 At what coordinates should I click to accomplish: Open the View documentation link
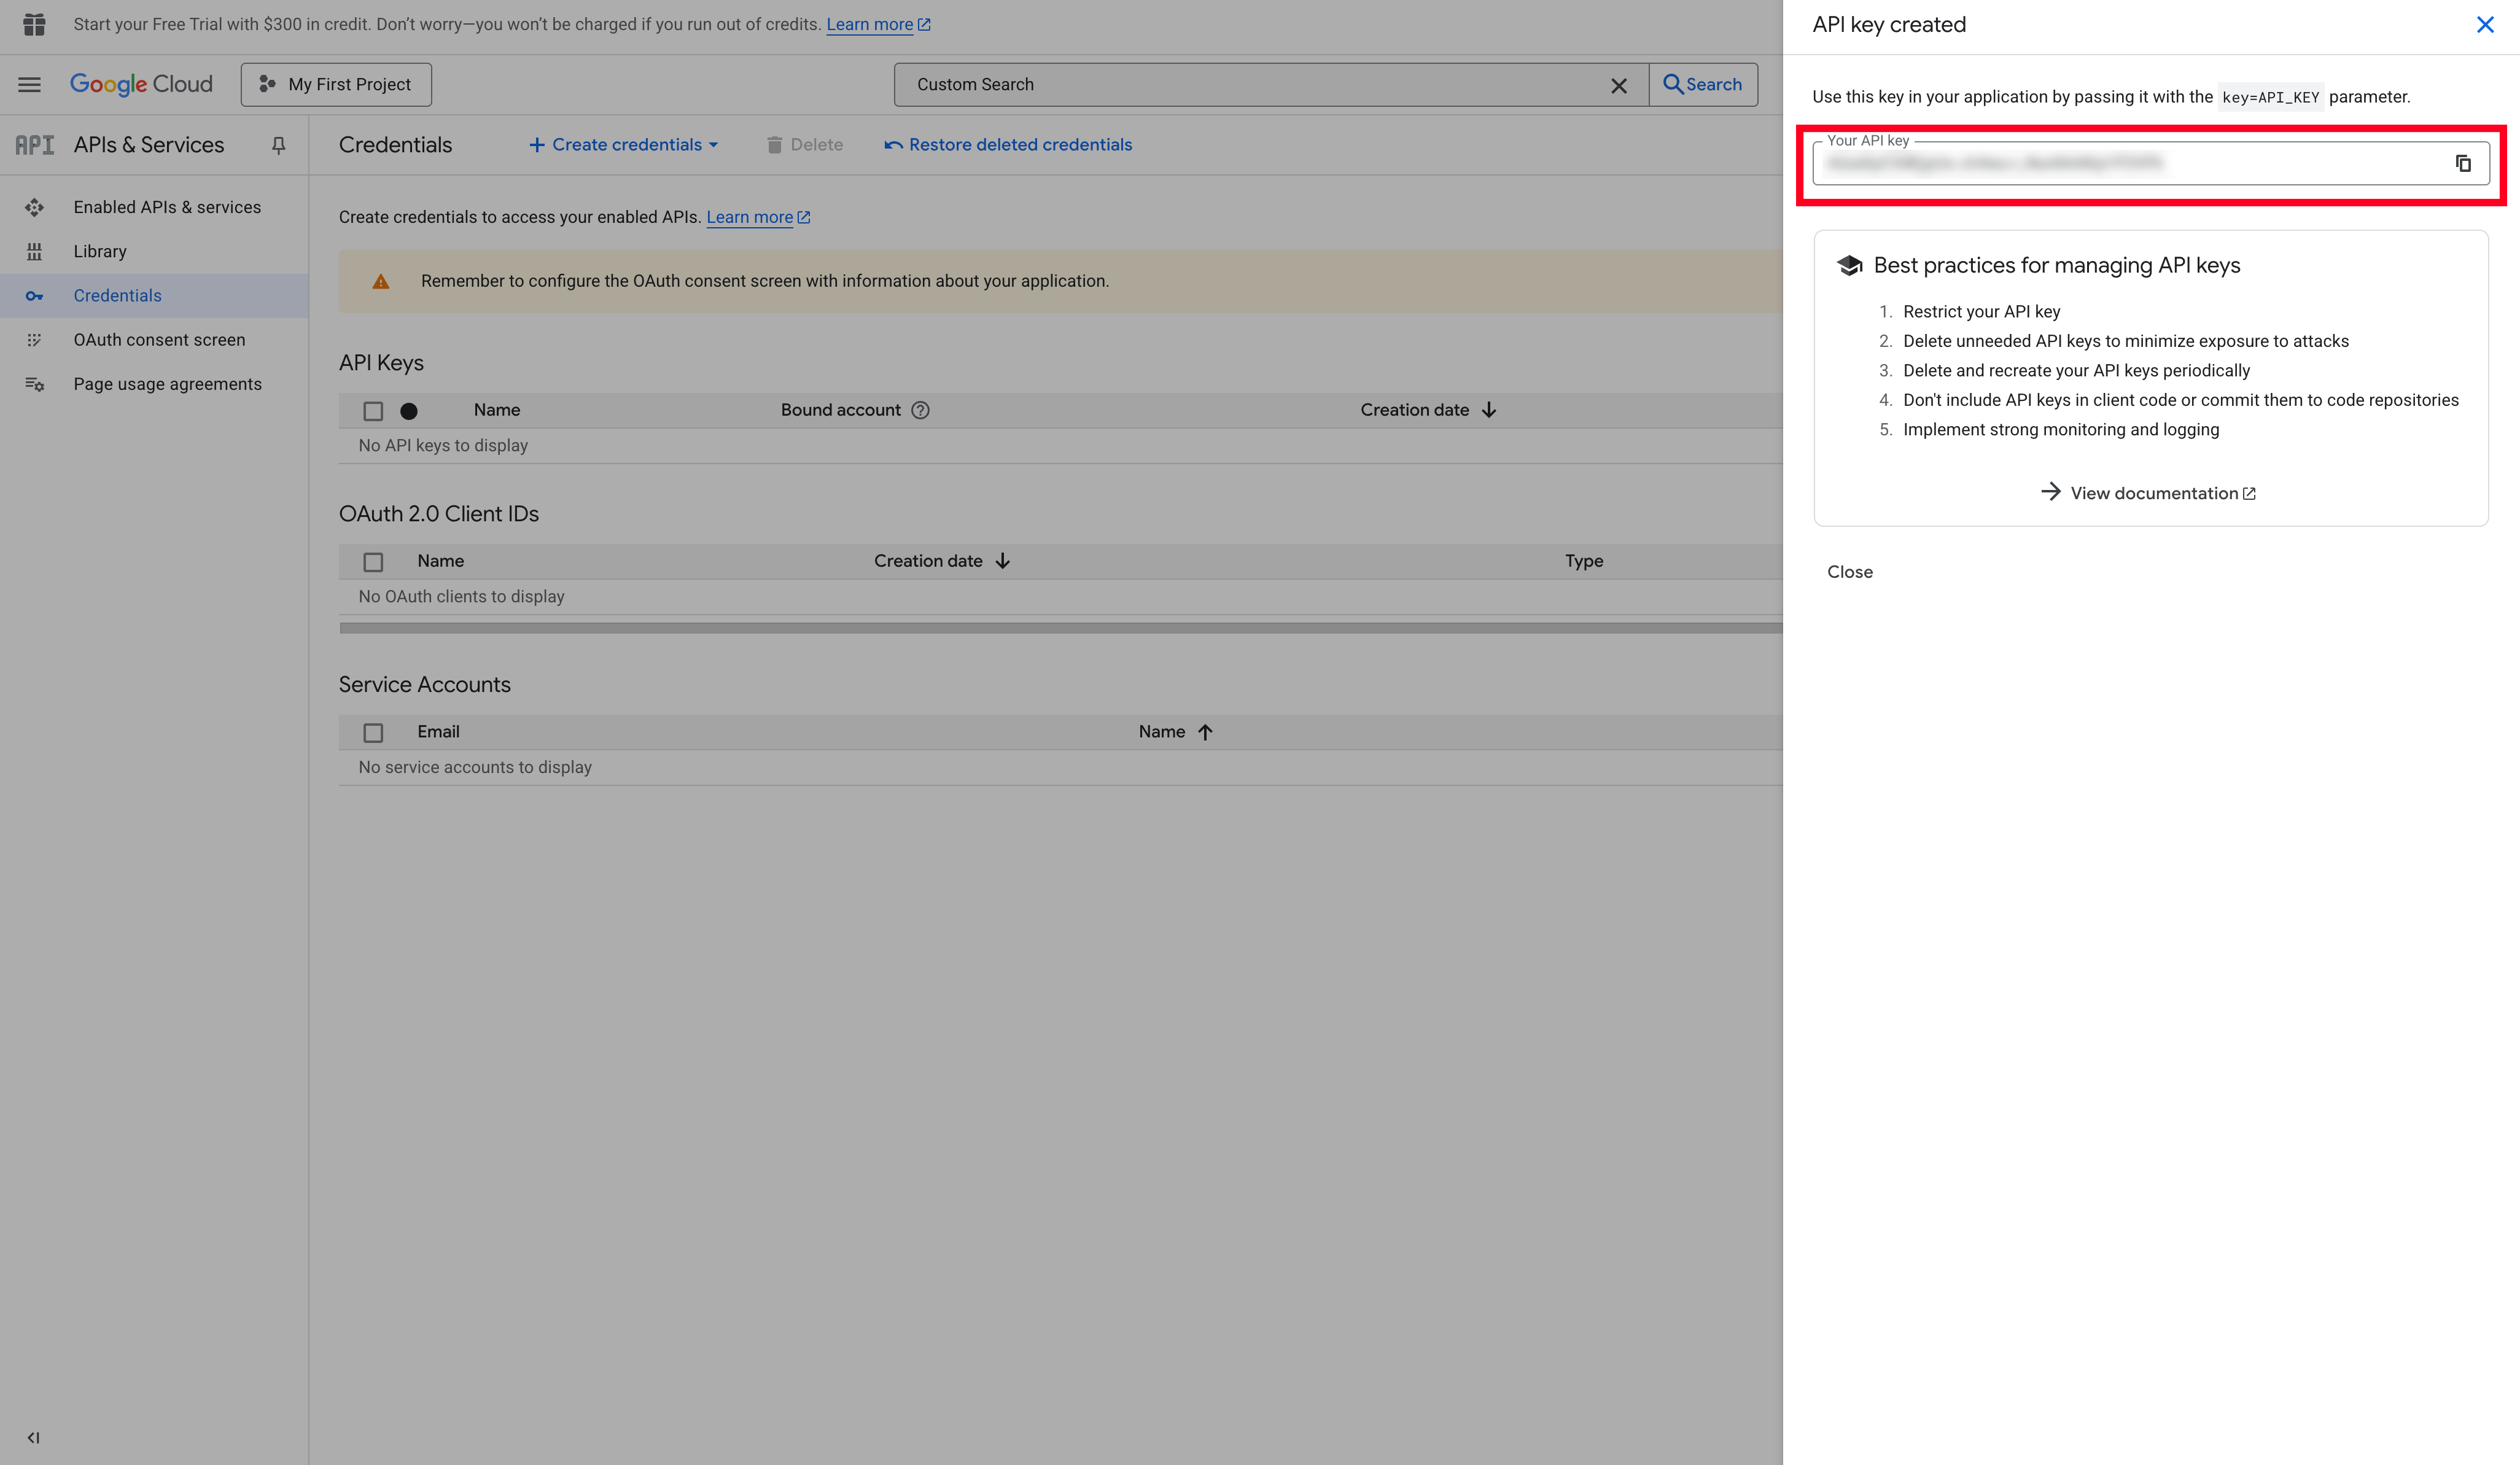2148,493
